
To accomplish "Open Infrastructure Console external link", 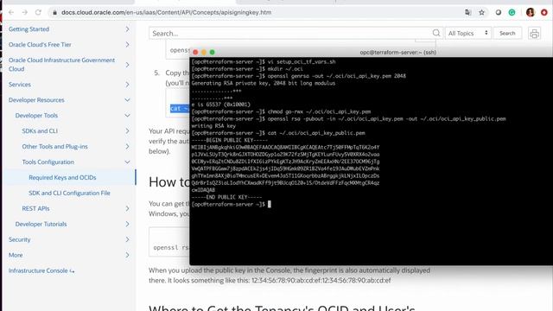I will pyautogui.click(x=41, y=270).
